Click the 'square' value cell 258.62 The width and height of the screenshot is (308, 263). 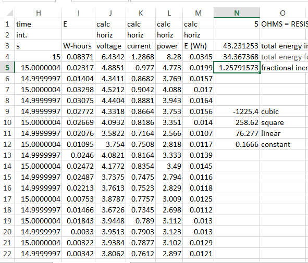(237, 122)
